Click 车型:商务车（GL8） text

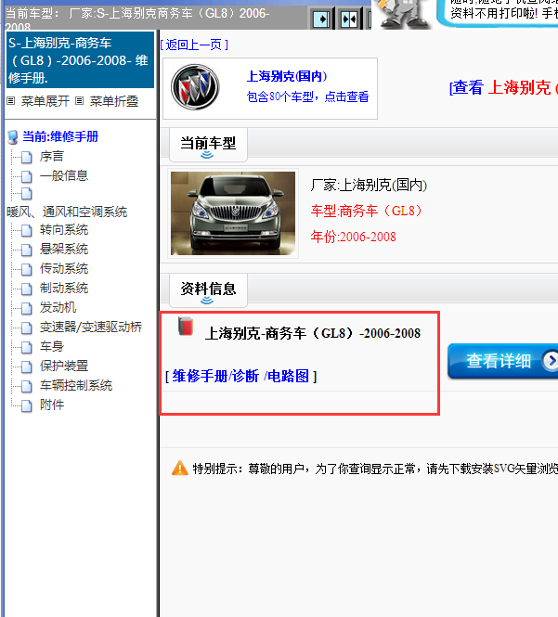366,211
